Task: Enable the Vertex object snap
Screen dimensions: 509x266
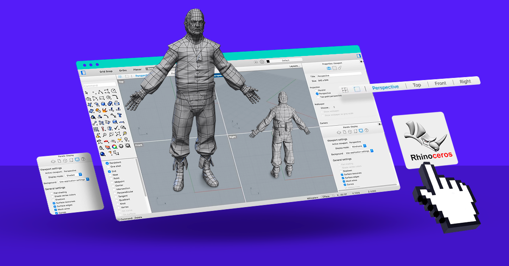Action: [x=119, y=208]
